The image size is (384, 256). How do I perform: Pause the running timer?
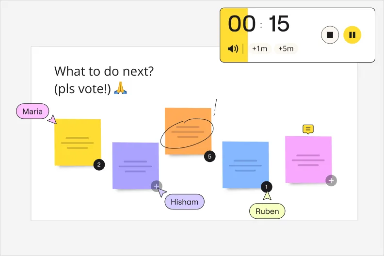pyautogui.click(x=352, y=35)
